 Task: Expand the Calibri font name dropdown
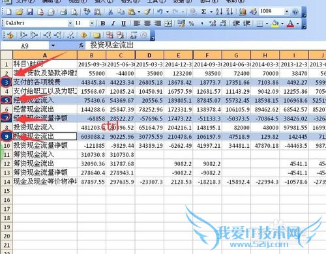pos(70,23)
